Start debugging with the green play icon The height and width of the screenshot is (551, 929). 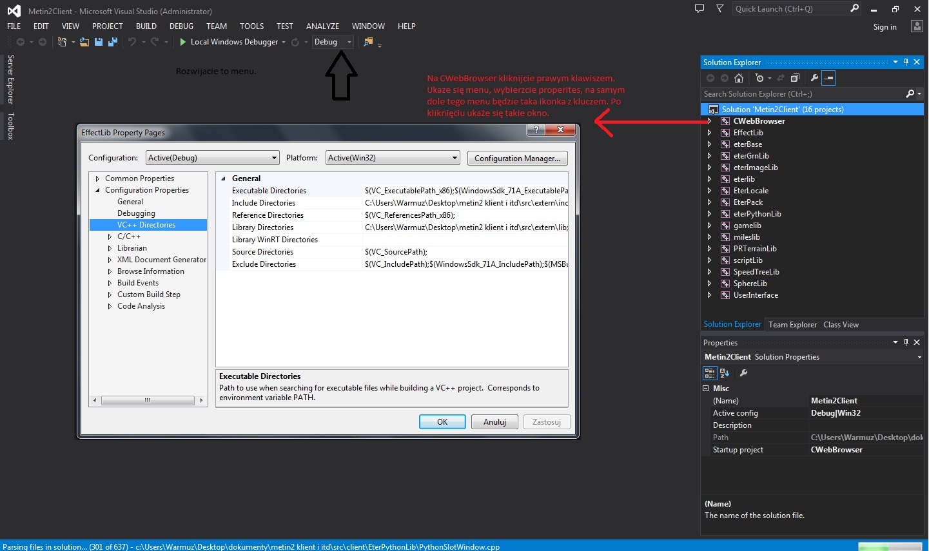tap(183, 42)
